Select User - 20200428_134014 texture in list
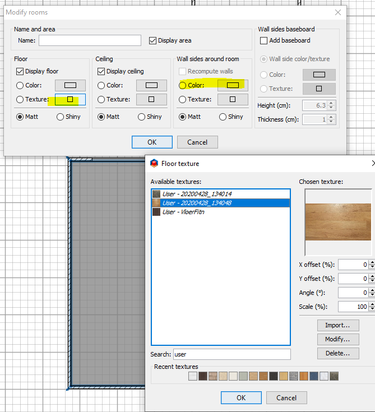 (x=221, y=194)
